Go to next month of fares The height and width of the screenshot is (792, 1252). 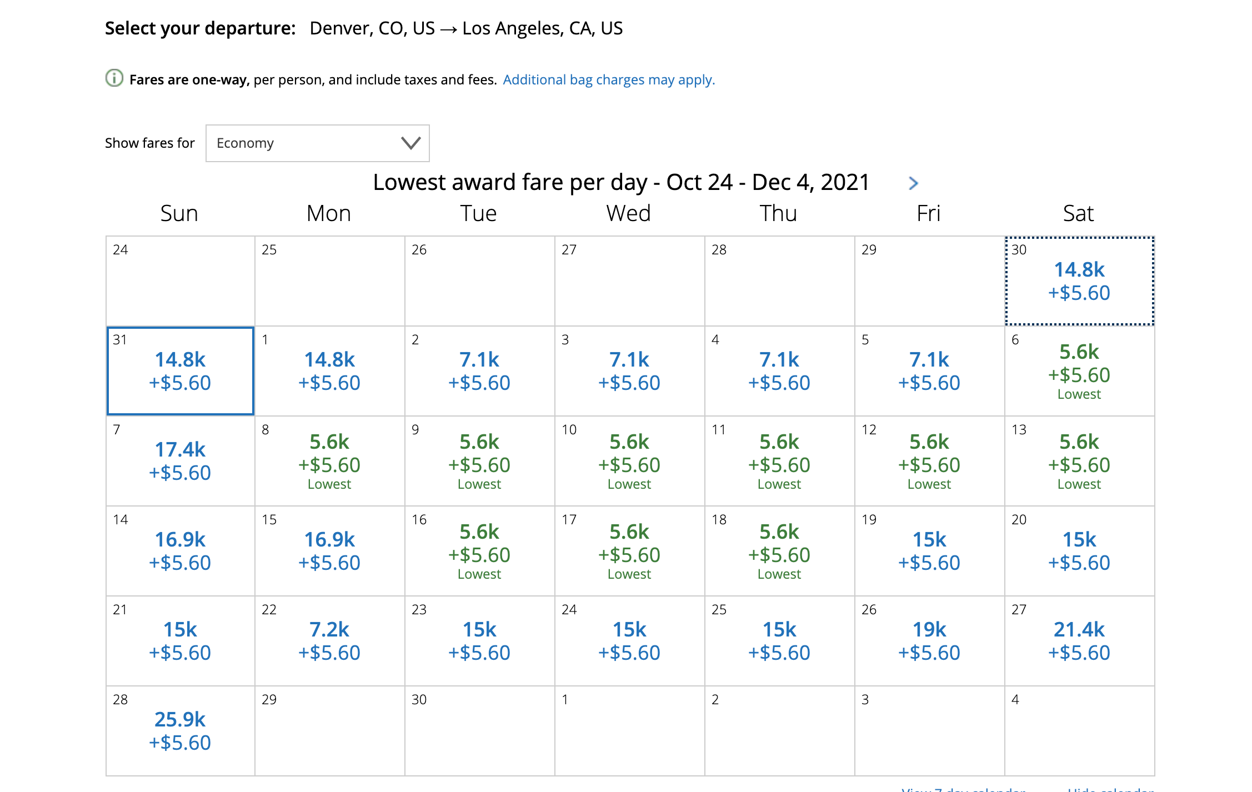[x=913, y=183]
